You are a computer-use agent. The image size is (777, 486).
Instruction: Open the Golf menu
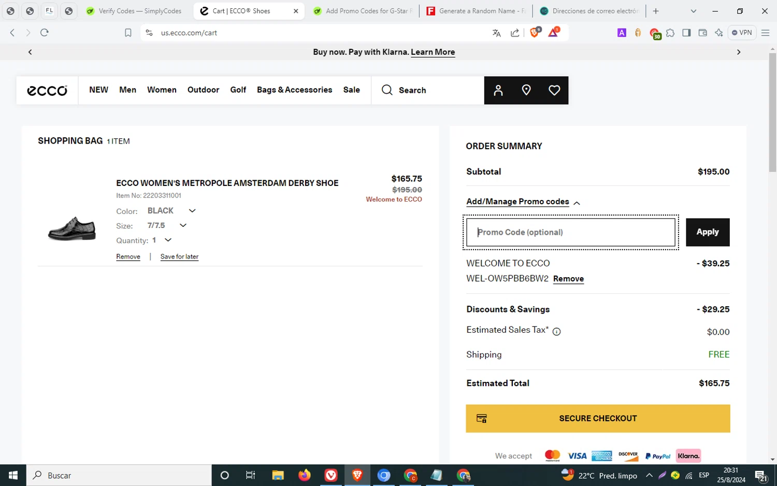click(238, 90)
